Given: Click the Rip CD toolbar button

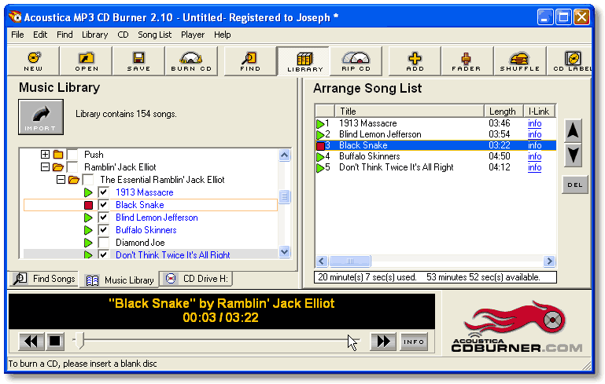Looking at the screenshot, I should coord(356,60).
